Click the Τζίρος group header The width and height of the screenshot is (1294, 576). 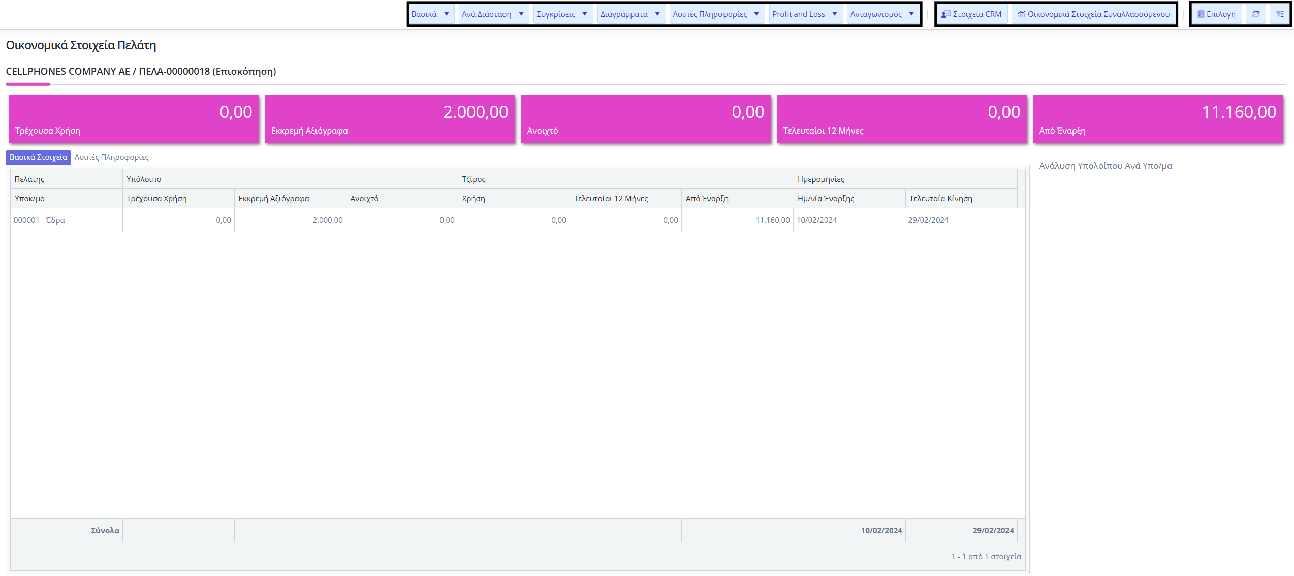(625, 179)
